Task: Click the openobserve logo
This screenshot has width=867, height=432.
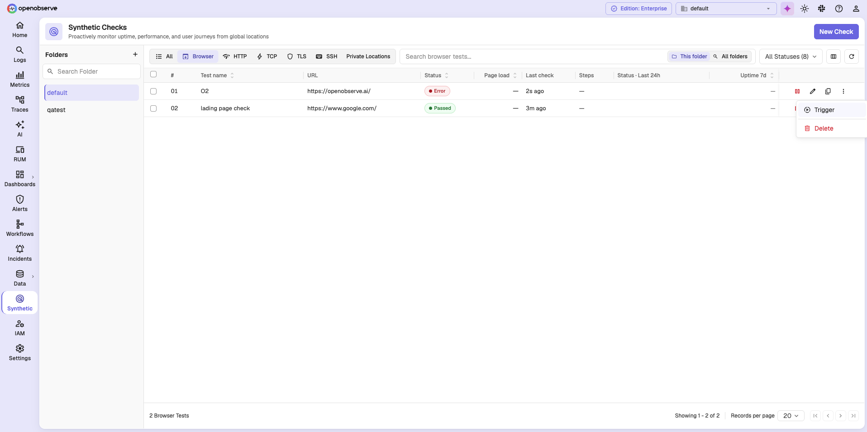Action: [x=32, y=8]
